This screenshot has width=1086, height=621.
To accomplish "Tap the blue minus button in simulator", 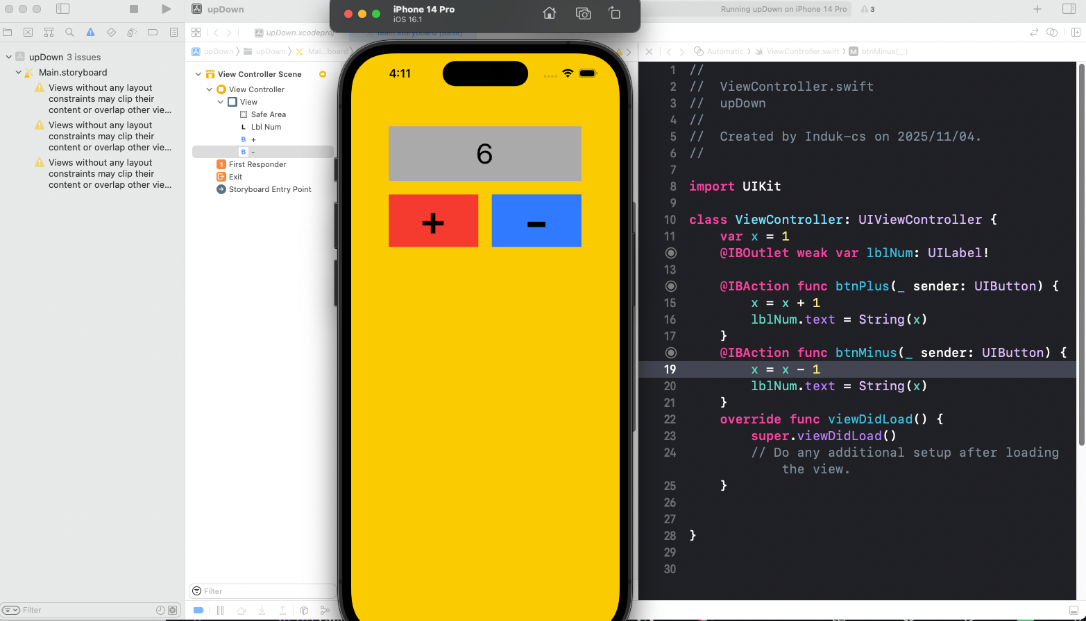I will click(536, 221).
